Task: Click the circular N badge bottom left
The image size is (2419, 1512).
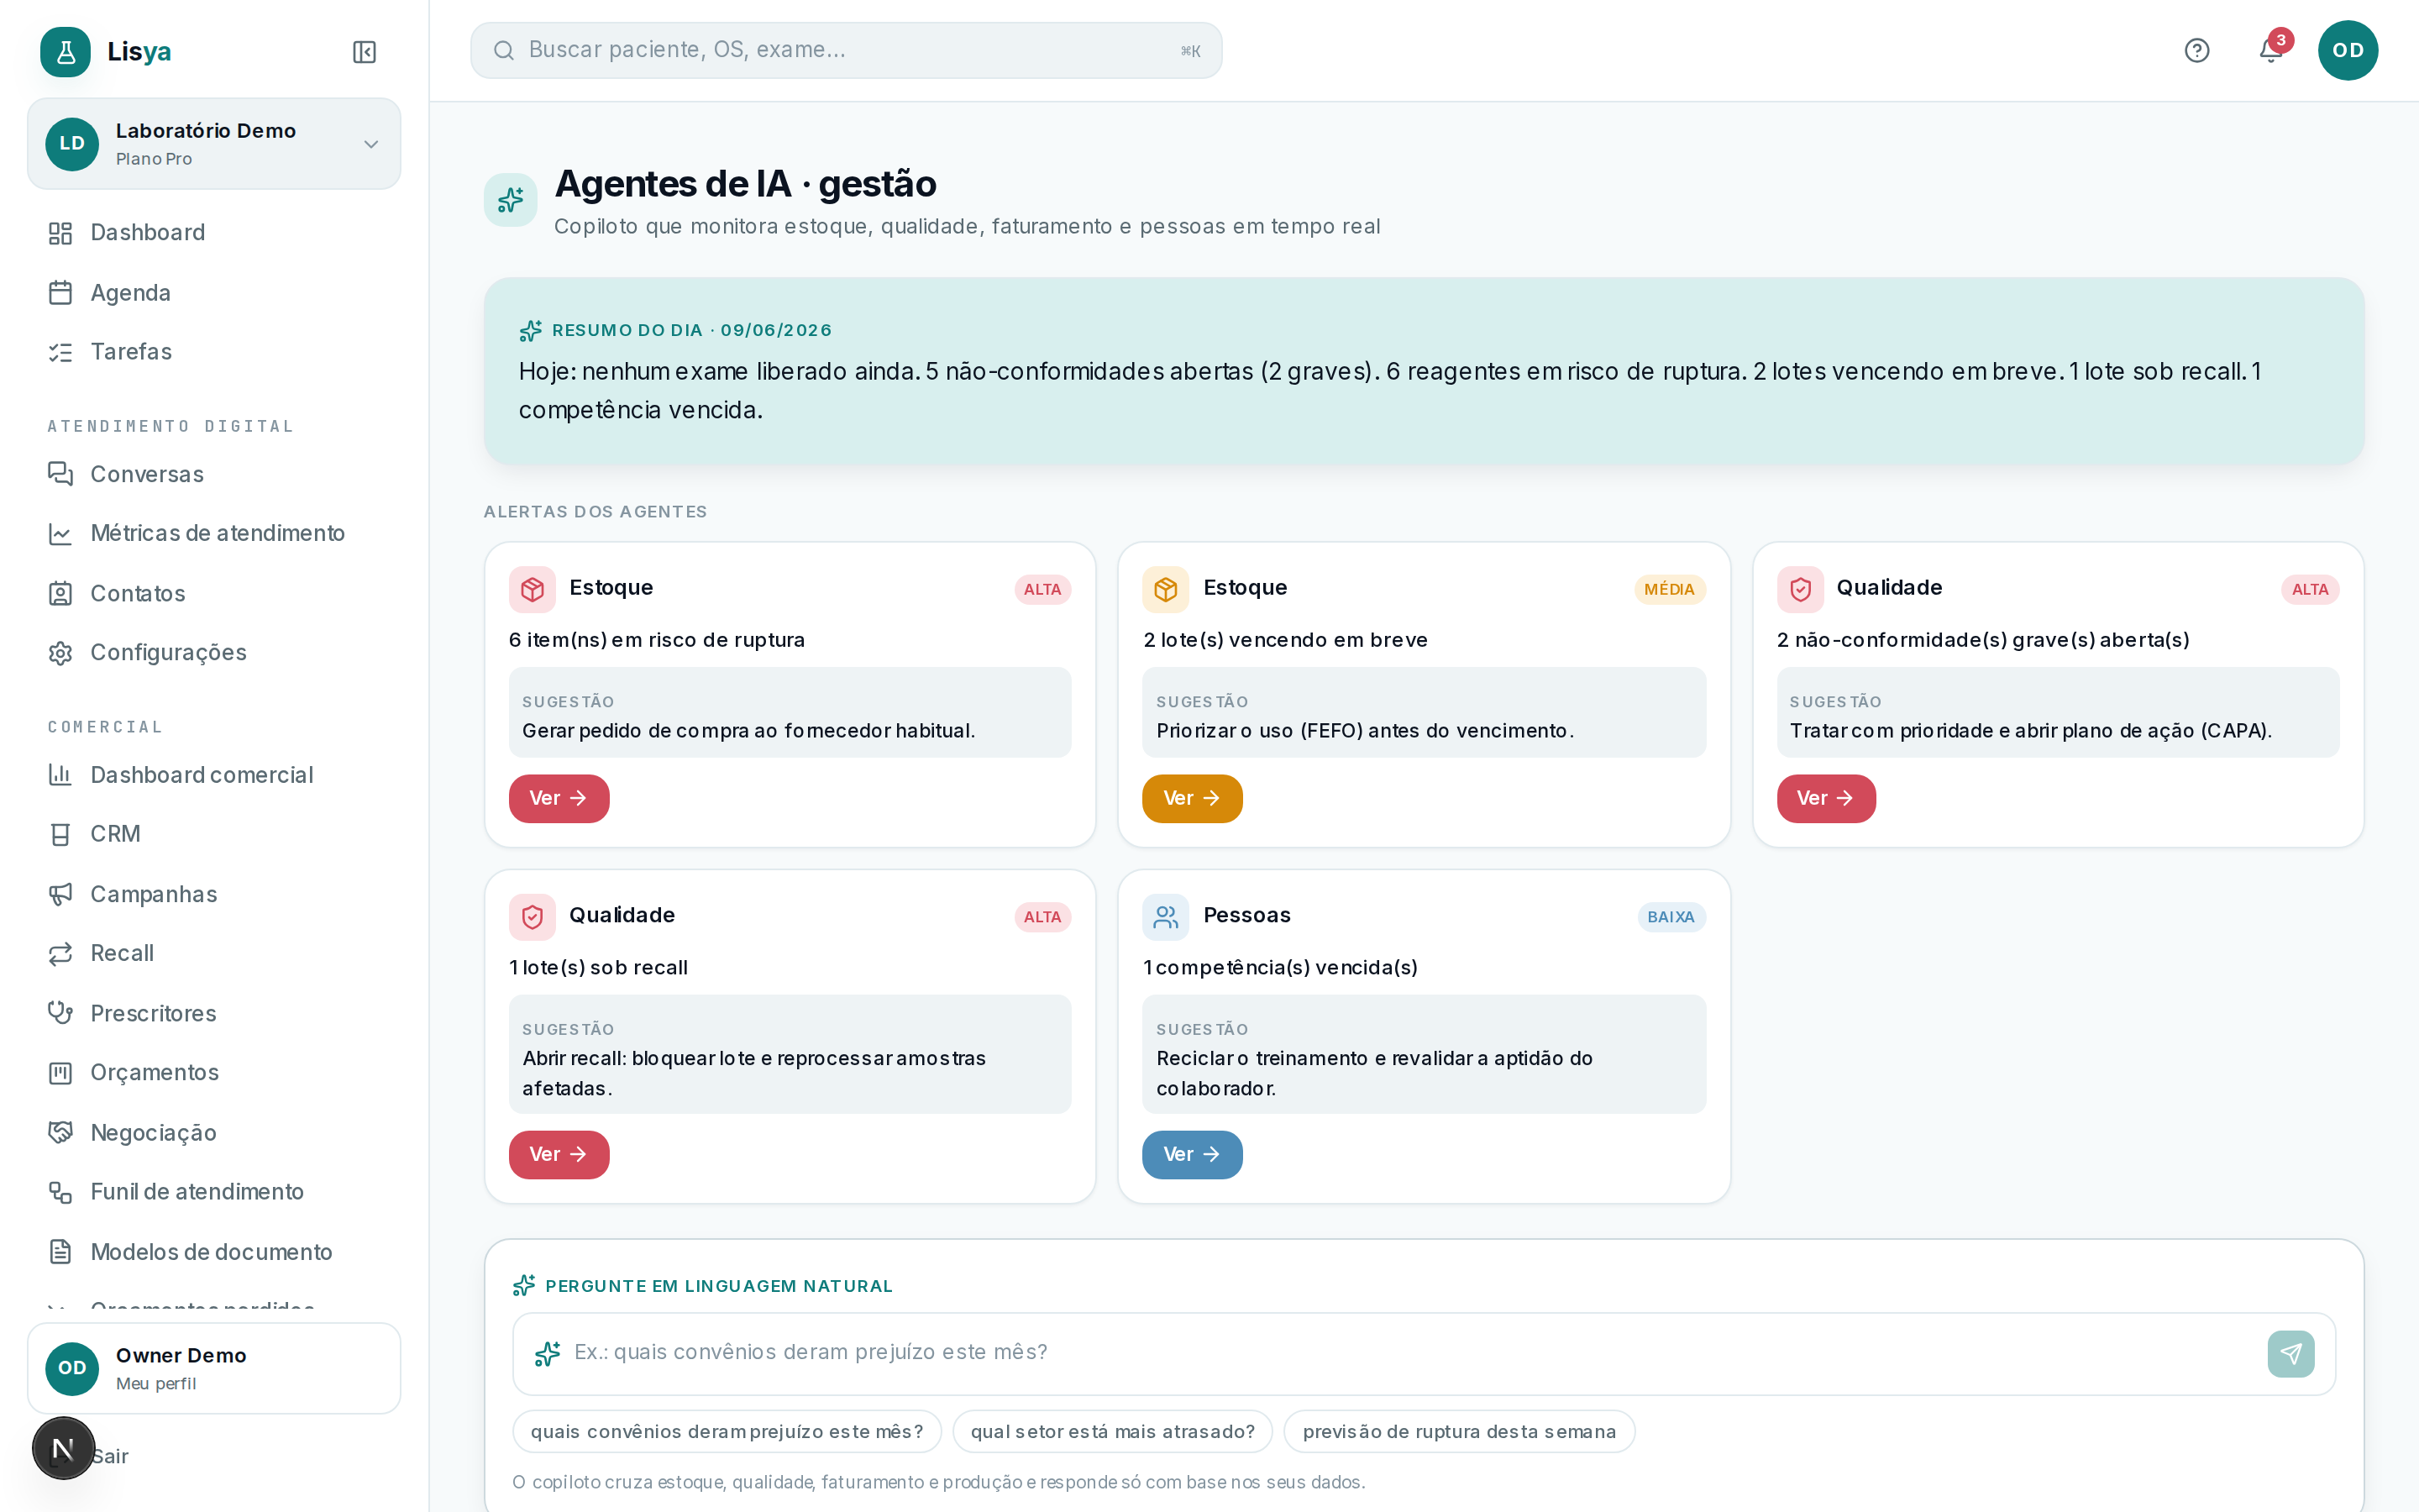Action: click(63, 1447)
